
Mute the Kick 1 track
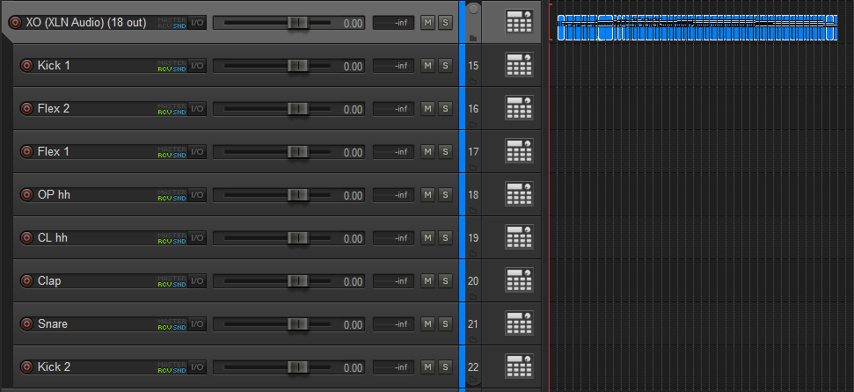(x=428, y=66)
